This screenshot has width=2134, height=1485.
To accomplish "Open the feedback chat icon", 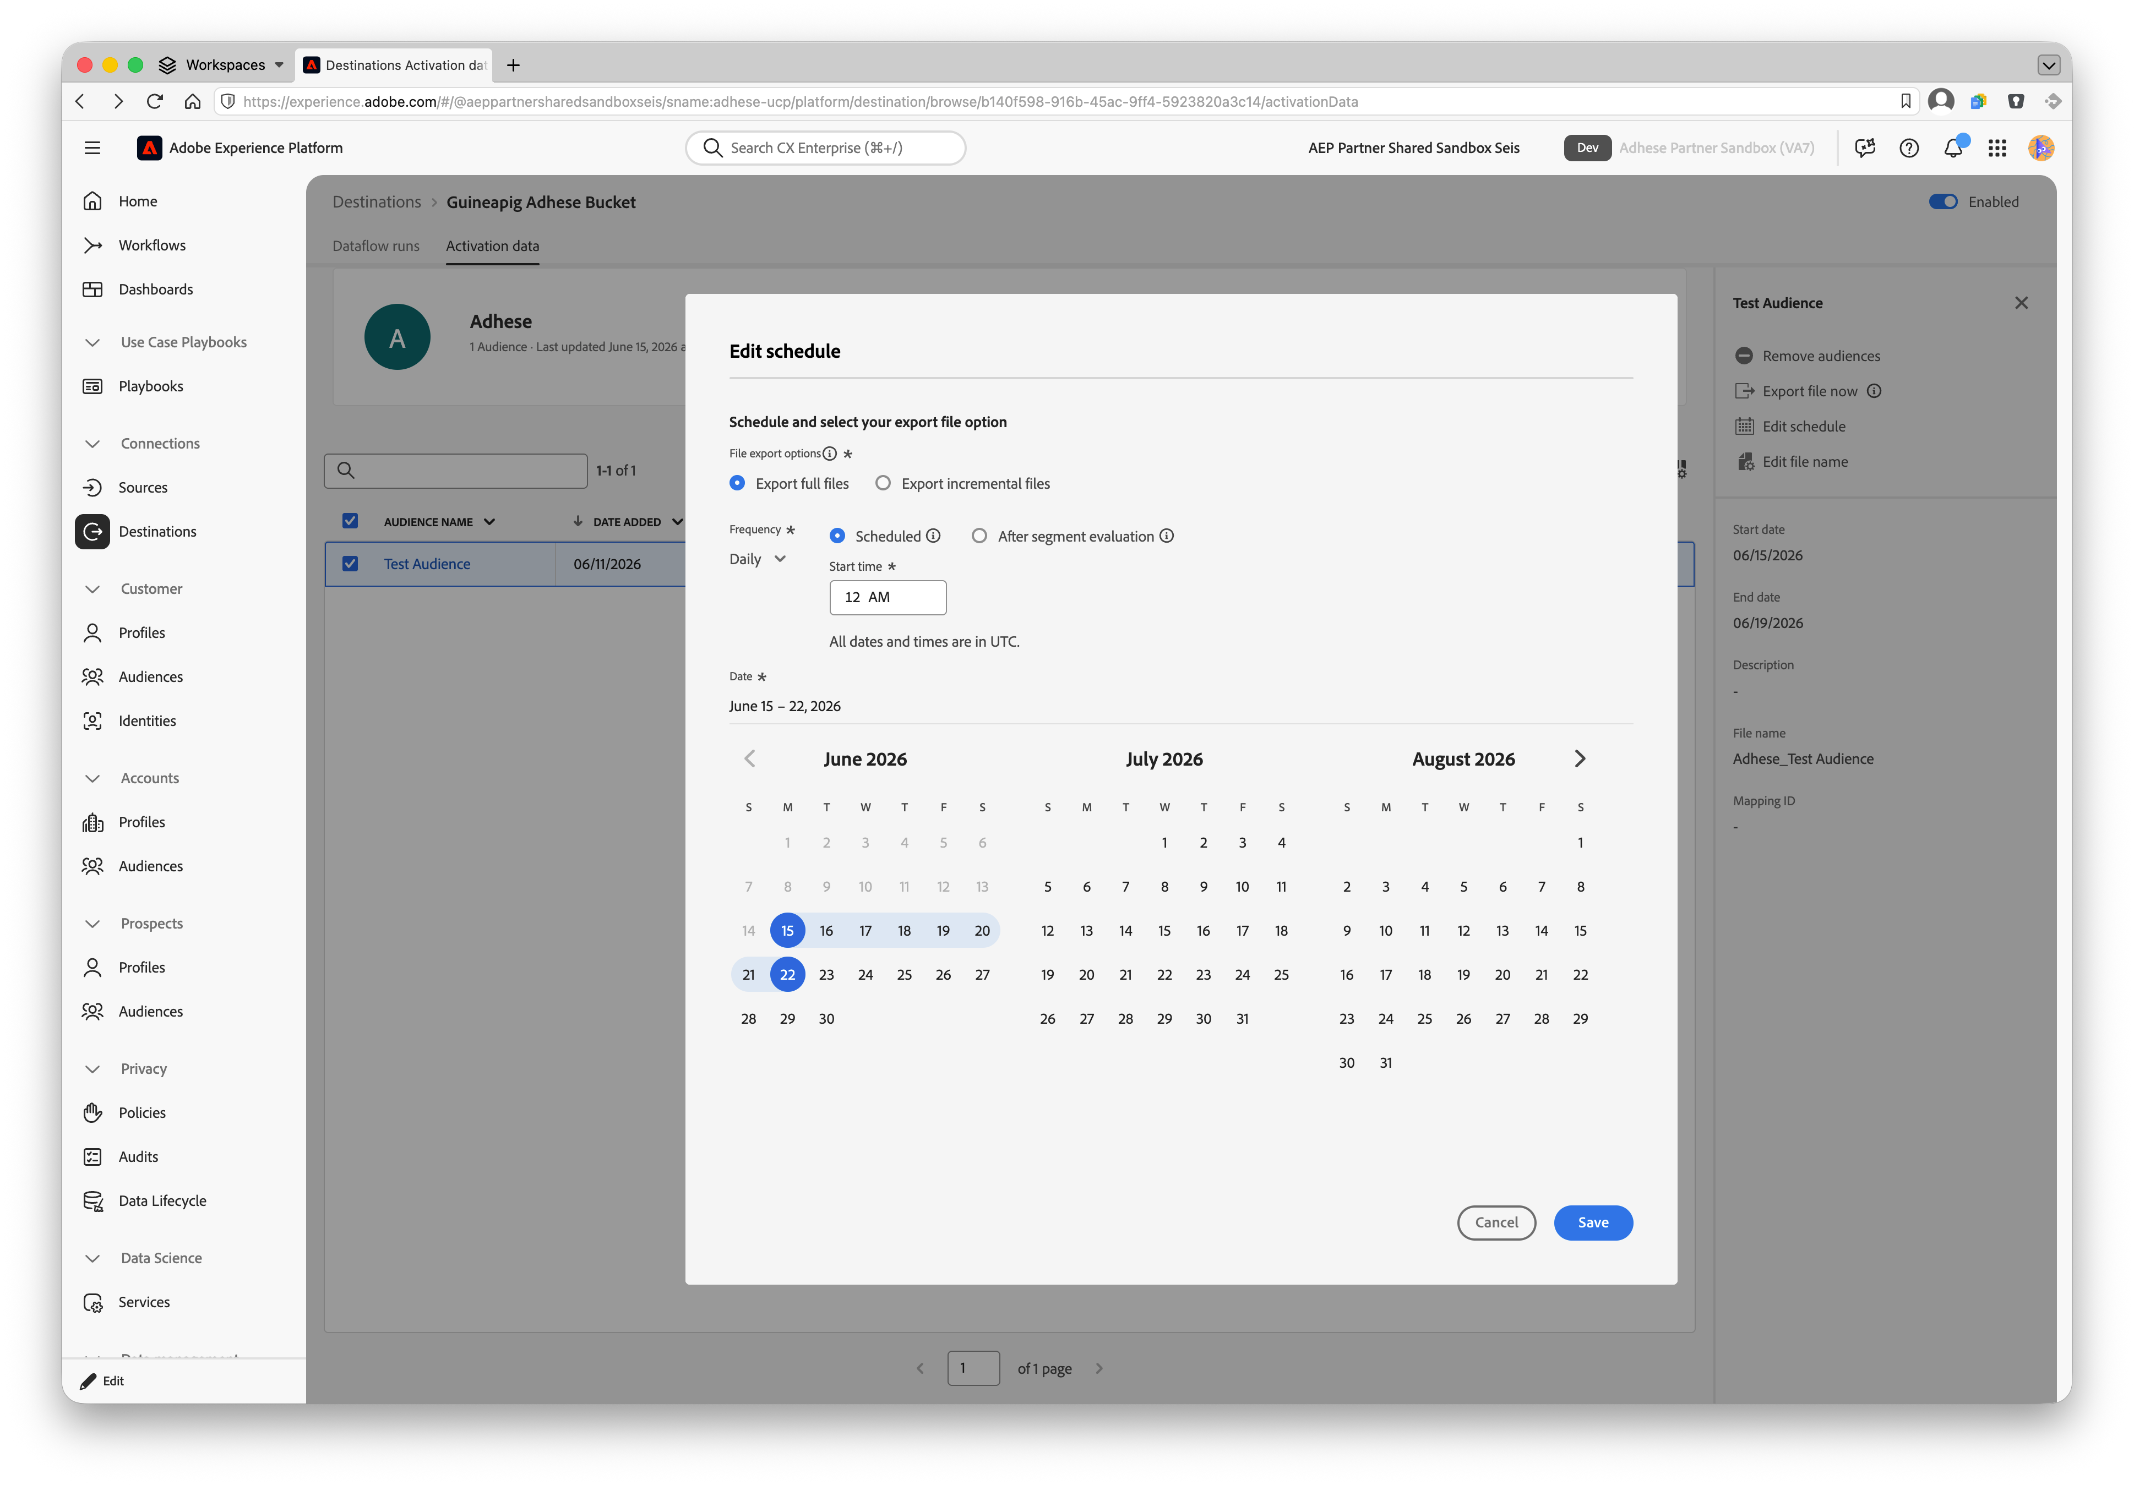I will pos(1865,148).
